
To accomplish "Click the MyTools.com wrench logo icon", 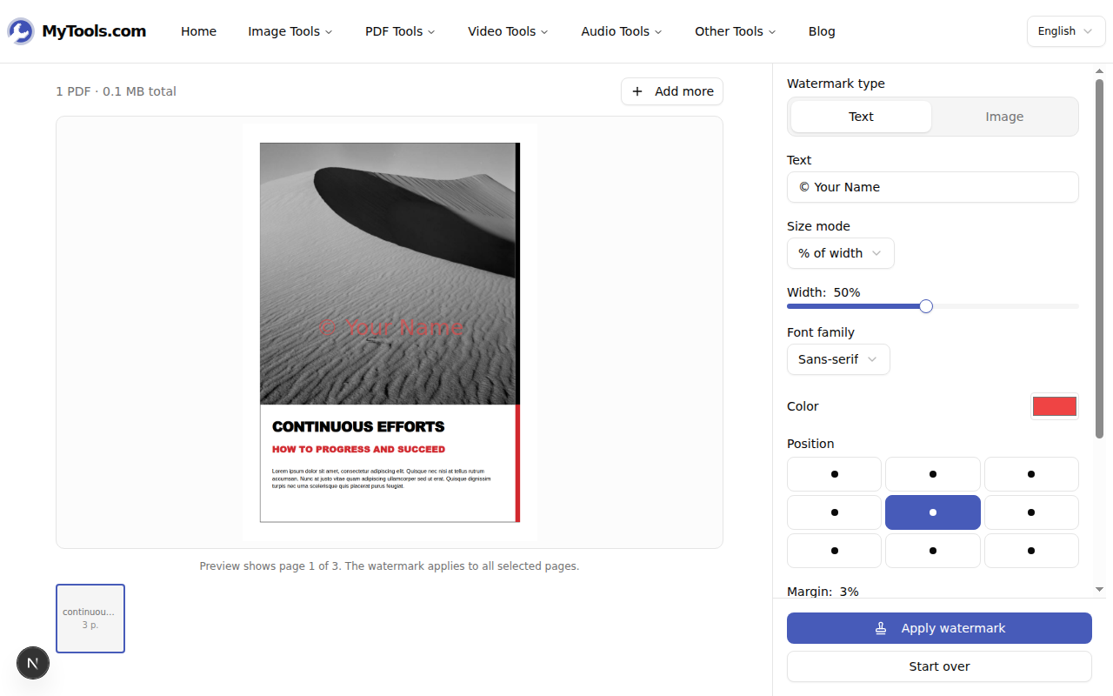I will click(x=21, y=31).
